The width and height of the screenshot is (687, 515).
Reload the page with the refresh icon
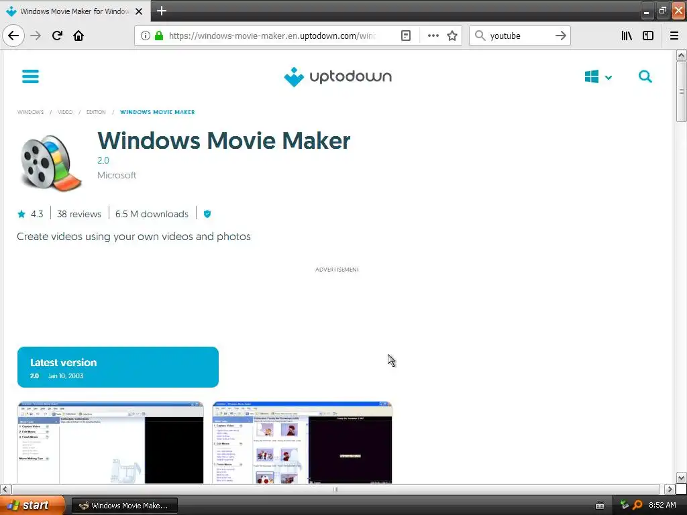pos(57,36)
